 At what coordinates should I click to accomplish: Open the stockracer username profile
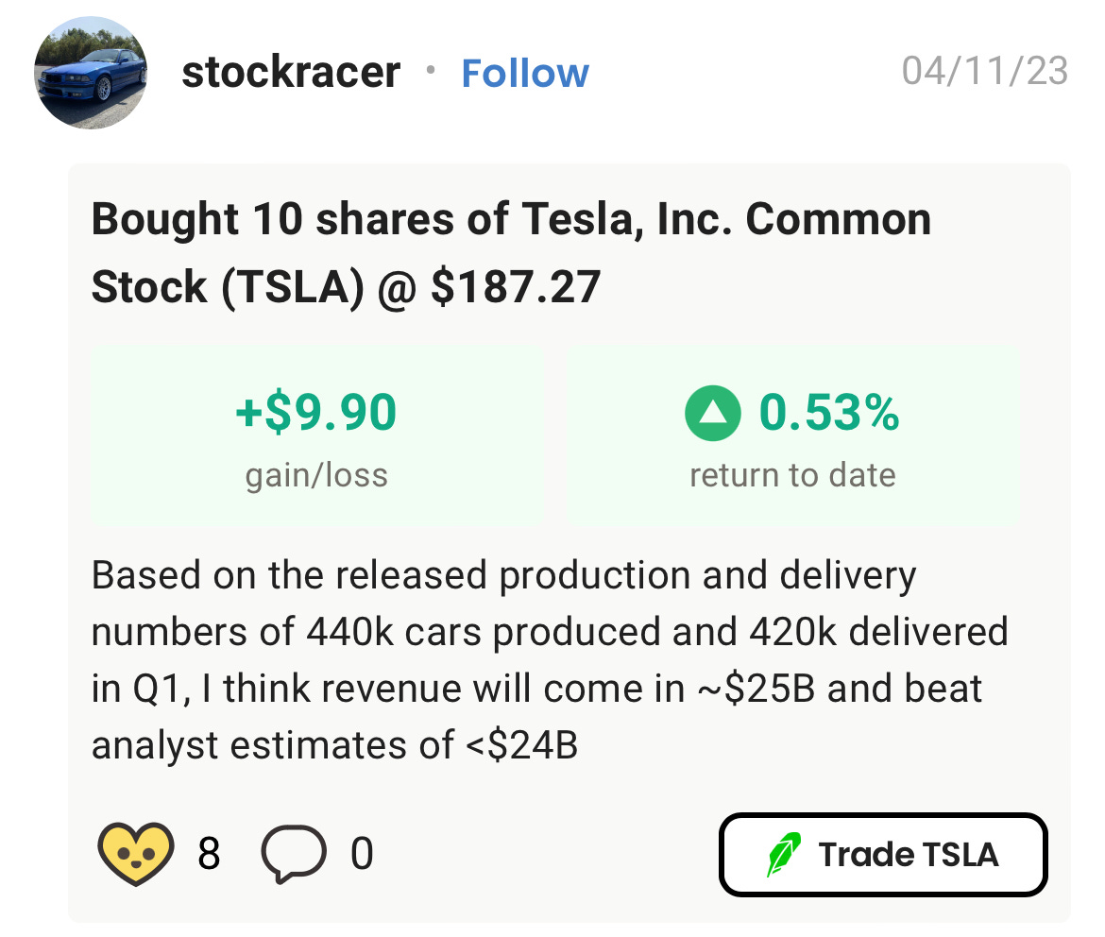[x=291, y=72]
